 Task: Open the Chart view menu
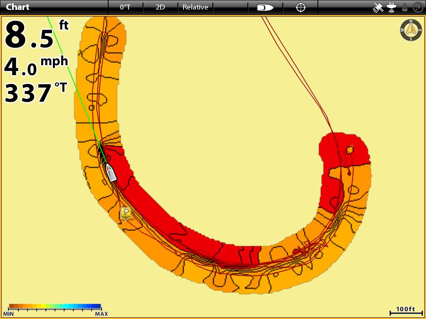(18, 7)
